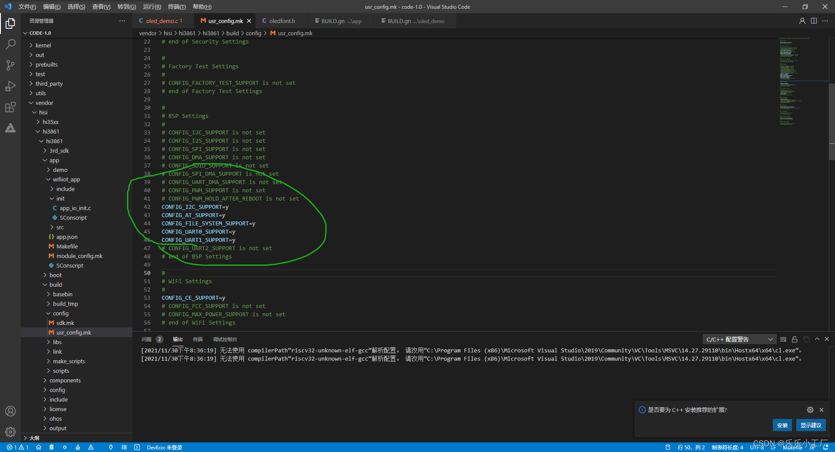Screen dimensions: 835x452
Task: Open the 编辑(E) menu
Action: pos(52,7)
